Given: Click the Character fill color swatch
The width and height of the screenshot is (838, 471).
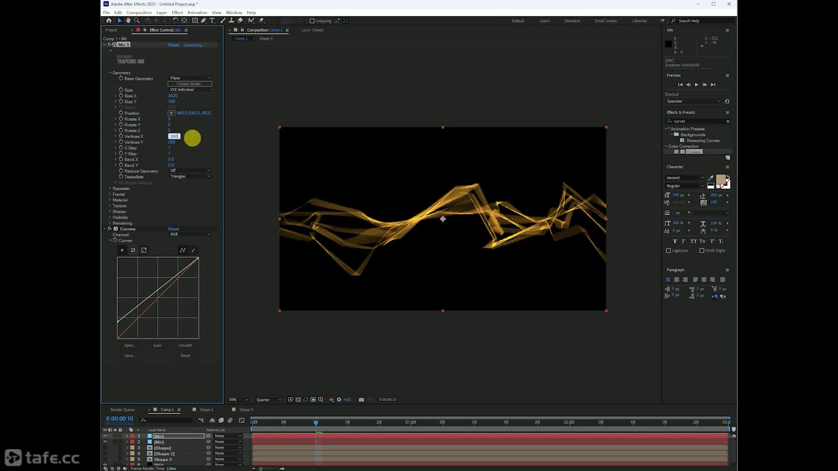Looking at the screenshot, I should coord(720,179).
